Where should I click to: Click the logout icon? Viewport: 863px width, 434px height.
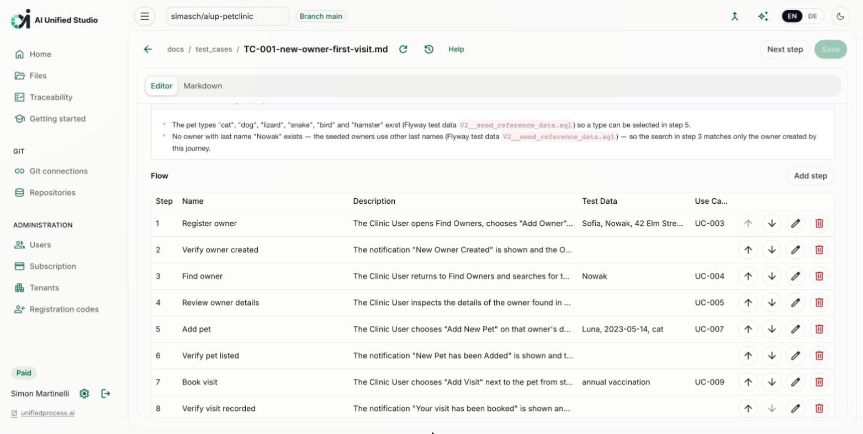[105, 394]
